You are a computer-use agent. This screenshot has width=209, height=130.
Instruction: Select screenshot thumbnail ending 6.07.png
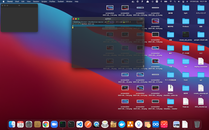tap(155, 21)
